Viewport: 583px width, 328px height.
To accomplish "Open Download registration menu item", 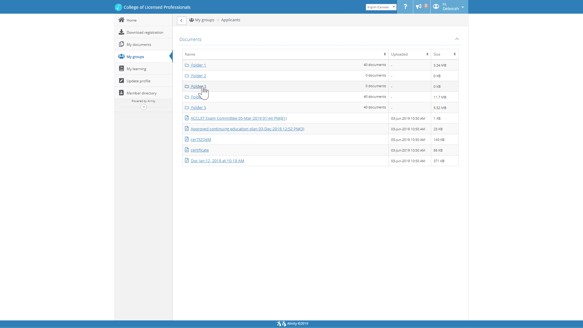I will click(x=143, y=32).
